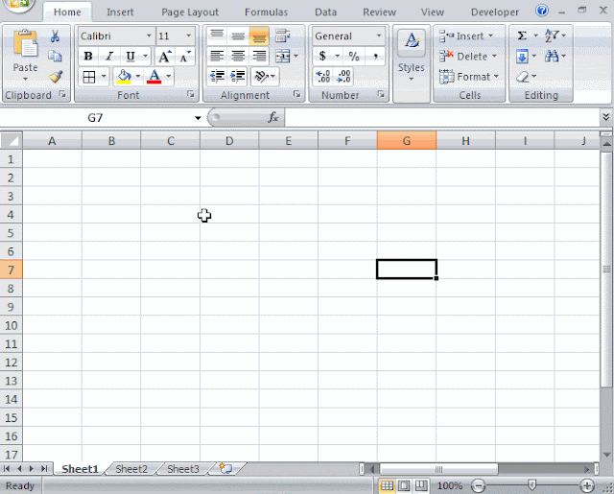Click the Cut scissors icon
614x494 pixels.
pos(55,36)
